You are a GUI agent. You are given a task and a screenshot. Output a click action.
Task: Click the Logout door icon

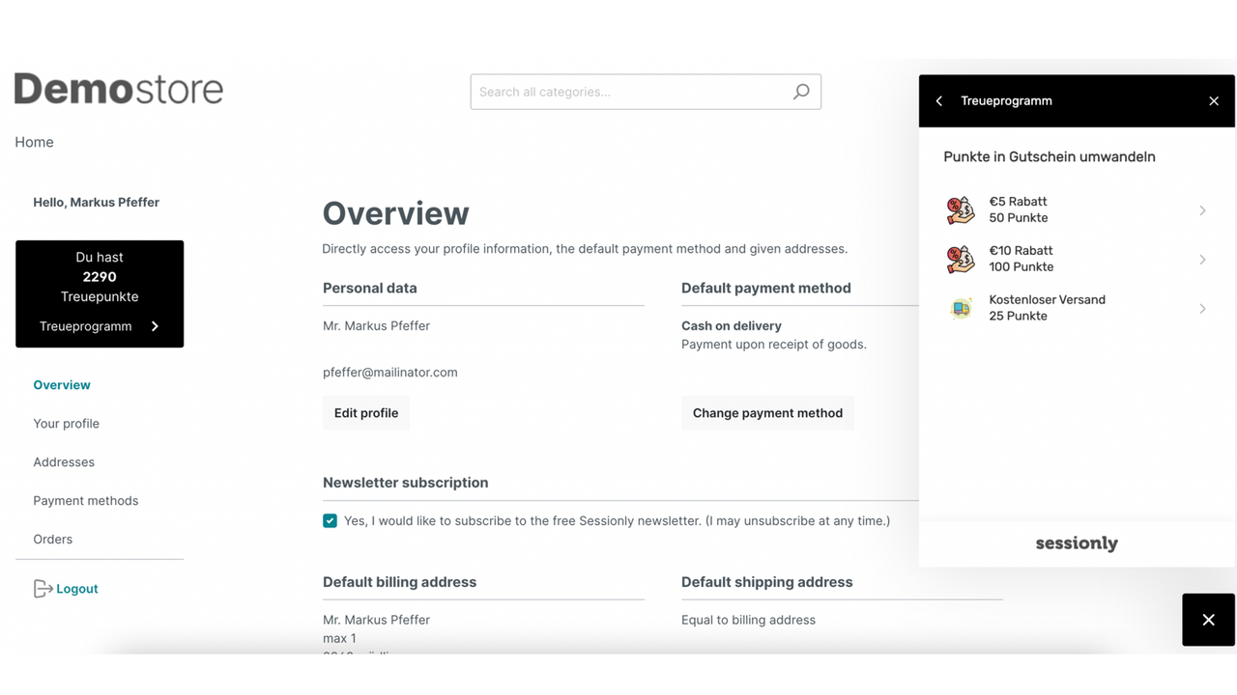click(x=43, y=589)
